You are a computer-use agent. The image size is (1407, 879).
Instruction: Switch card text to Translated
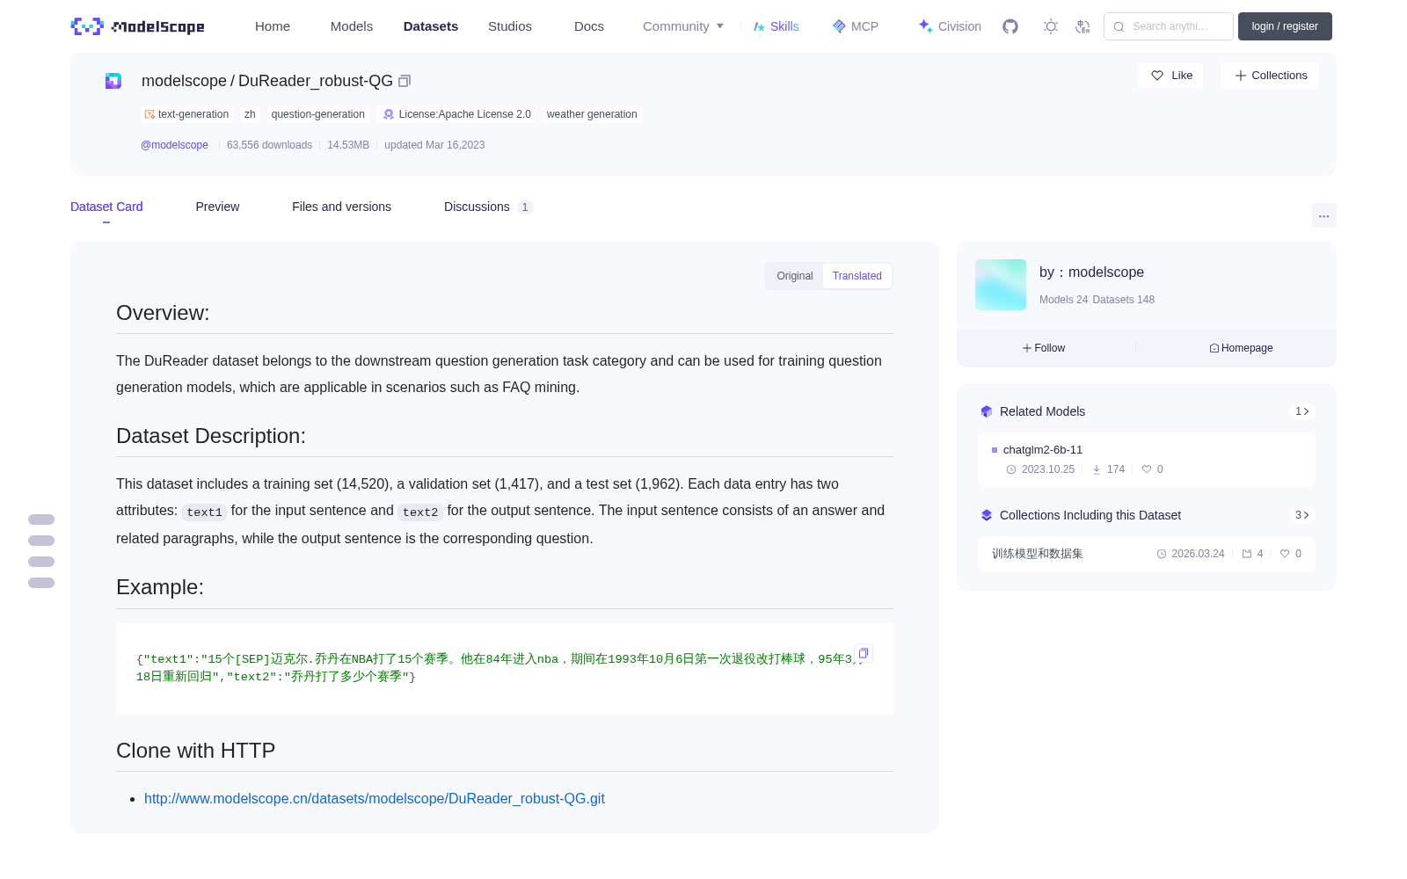click(857, 276)
